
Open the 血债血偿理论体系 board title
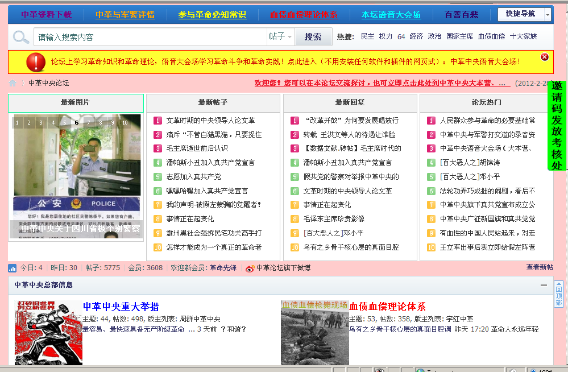(x=387, y=307)
